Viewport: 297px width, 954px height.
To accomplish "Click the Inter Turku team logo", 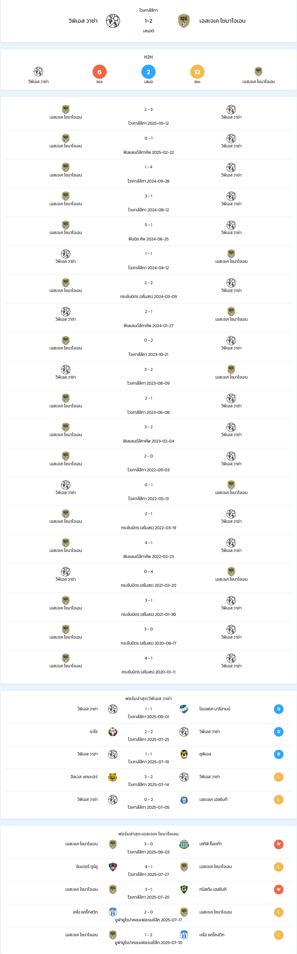I will tap(113, 867).
